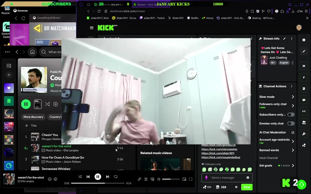Go to previous track in Spotify

coord(88,176)
